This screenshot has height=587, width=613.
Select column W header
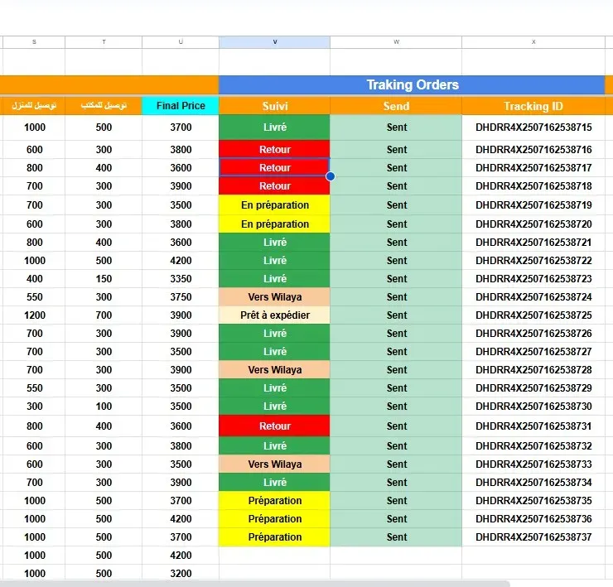pos(396,42)
